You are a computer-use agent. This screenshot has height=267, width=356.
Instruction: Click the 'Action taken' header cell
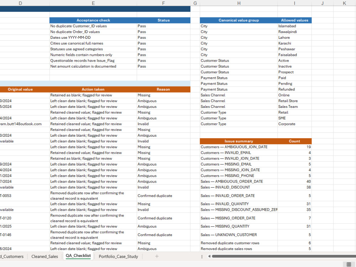93,89
